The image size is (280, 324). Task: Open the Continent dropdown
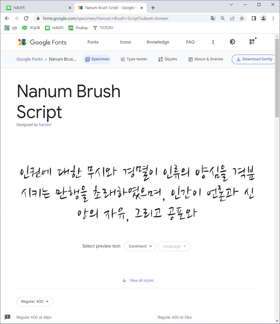[140, 246]
